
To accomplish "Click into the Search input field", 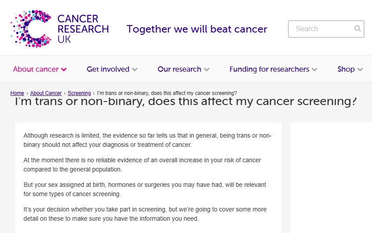I will 321,29.
